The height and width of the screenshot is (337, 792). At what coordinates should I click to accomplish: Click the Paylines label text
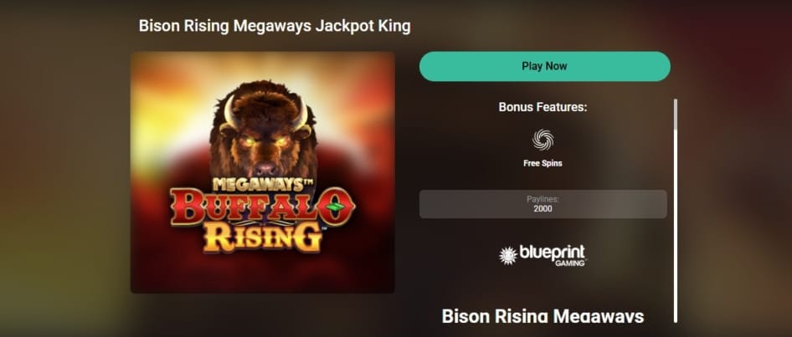[543, 199]
